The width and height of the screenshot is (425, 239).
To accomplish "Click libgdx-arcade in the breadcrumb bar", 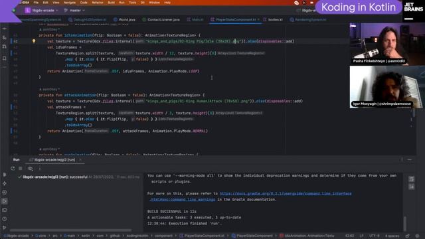I will [x=16, y=236].
